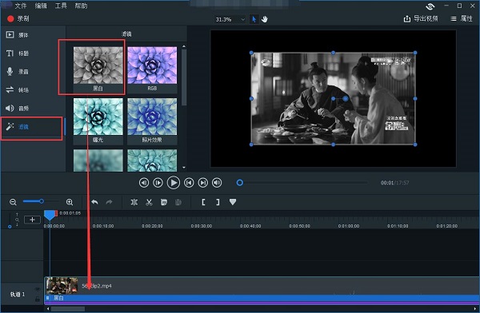480x313 pixels.
Task: Open the 文件 menu
Action: coord(21,6)
